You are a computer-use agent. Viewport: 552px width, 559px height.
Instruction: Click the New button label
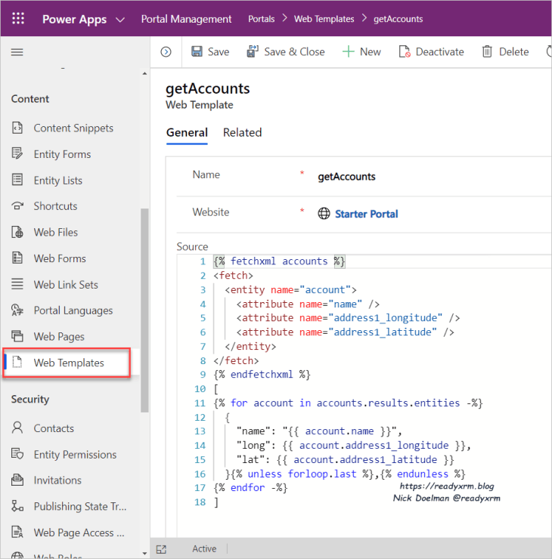coord(371,52)
